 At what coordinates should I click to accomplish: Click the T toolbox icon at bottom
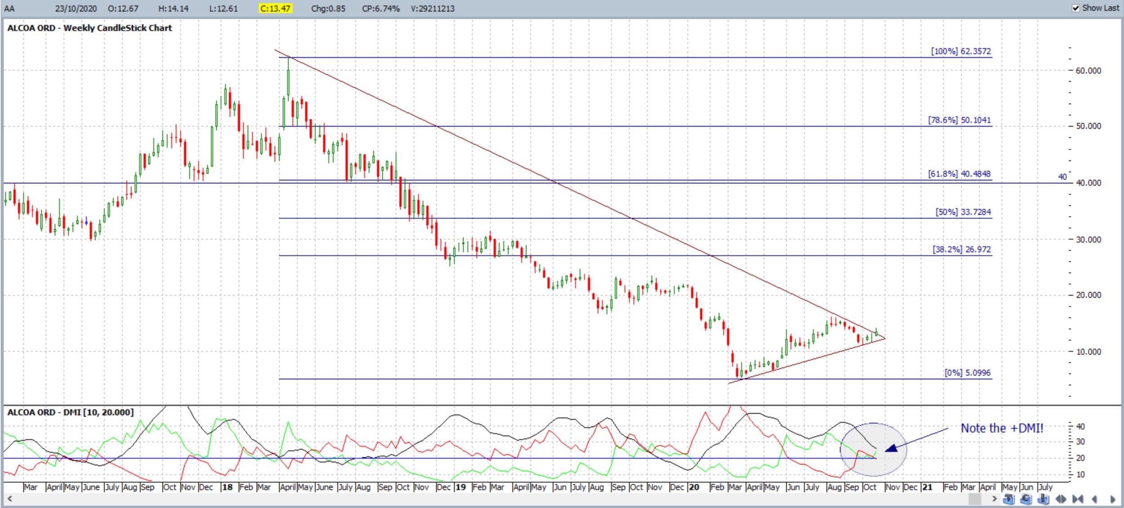pos(1009,499)
